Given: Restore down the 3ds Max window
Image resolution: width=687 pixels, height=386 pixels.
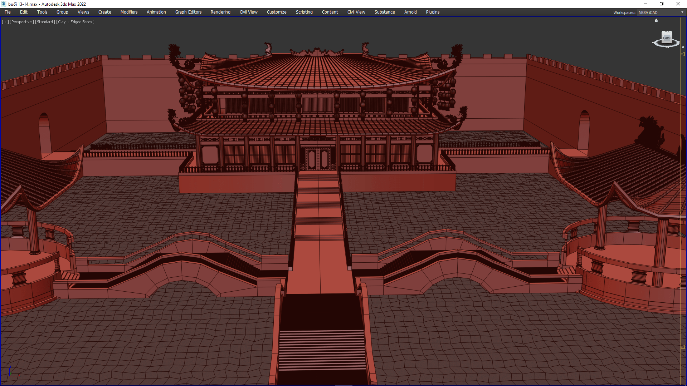Looking at the screenshot, I should coord(662,4).
